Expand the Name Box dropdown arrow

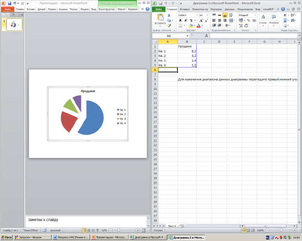click(x=187, y=36)
